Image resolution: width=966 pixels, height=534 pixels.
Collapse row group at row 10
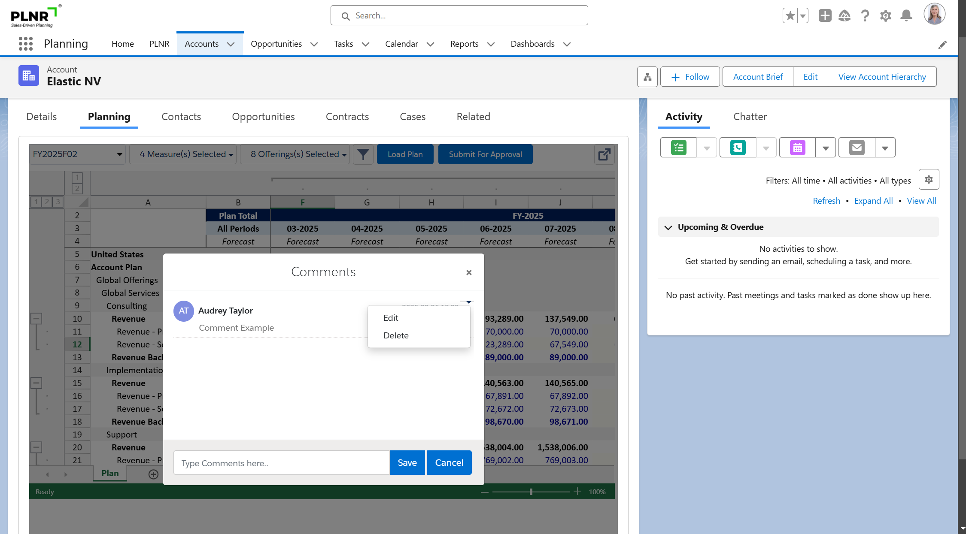click(x=36, y=319)
